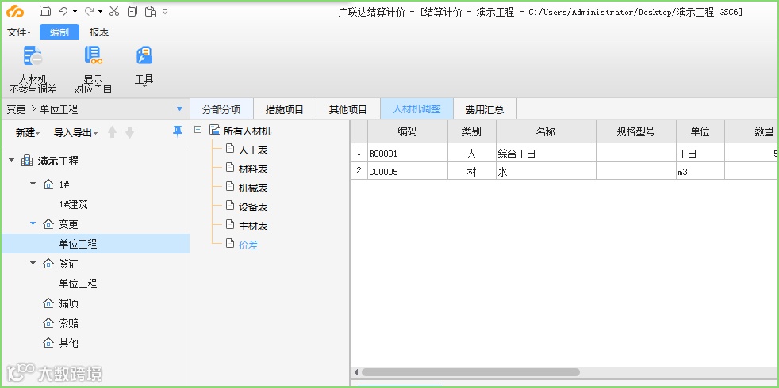The width and height of the screenshot is (779, 388).
Task: Select the 人材机调整 tab
Action: pyautogui.click(x=416, y=109)
